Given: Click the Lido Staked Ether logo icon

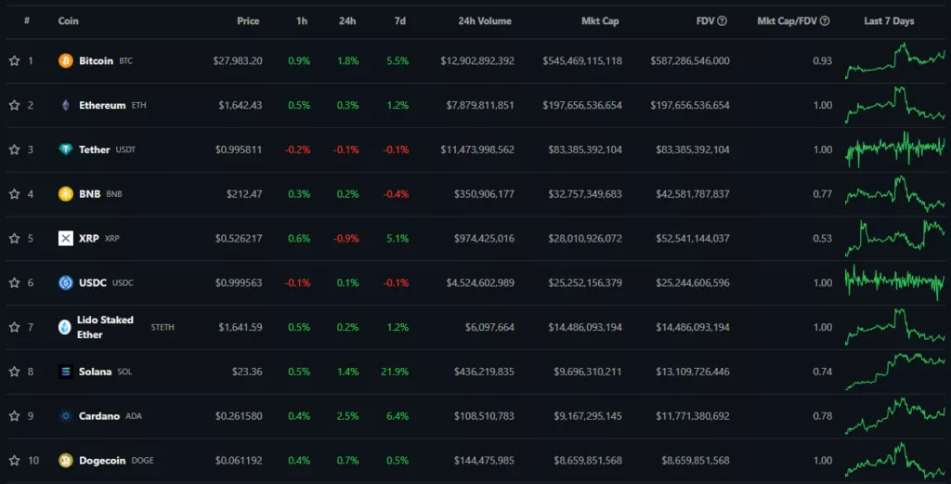Looking at the screenshot, I should pyautogui.click(x=64, y=327).
